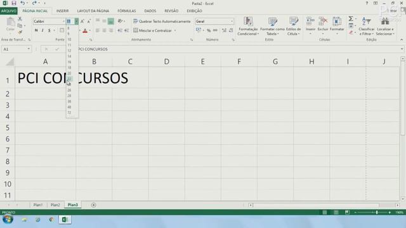Click the Colar paste button
Viewport: 406px width, 228px height.
coord(10,25)
